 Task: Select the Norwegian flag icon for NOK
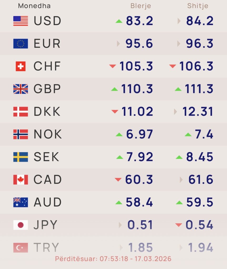(21, 134)
